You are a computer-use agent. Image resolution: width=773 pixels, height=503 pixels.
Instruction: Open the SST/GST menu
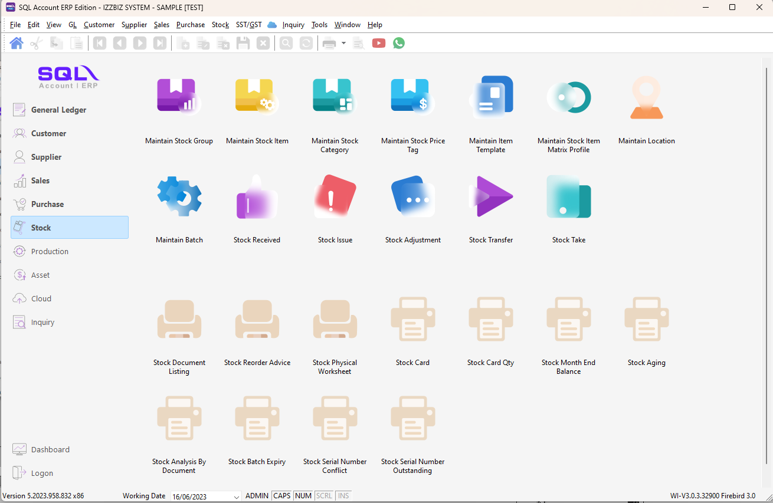pos(249,25)
